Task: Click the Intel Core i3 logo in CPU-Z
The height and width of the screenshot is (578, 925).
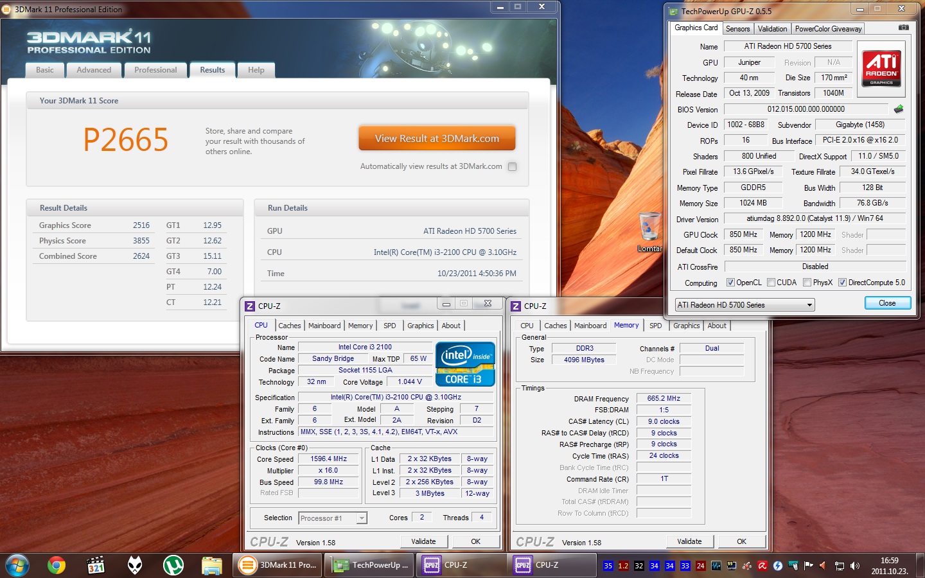Action: pos(466,363)
